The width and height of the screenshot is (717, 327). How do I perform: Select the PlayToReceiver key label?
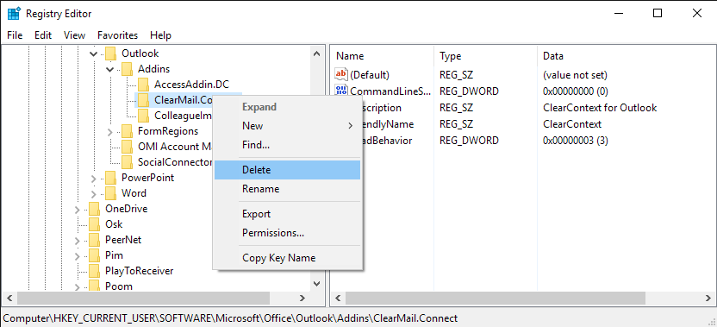point(140,271)
